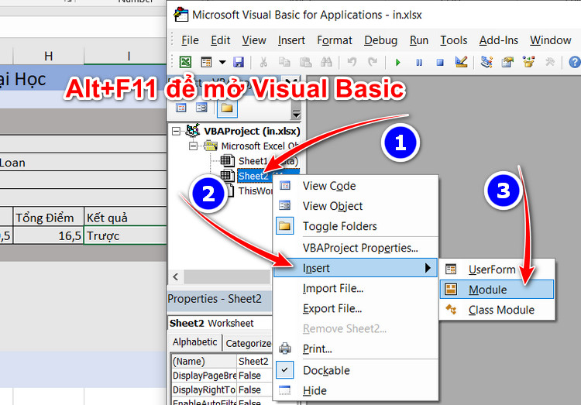
Task: Open VBAProject Properties... from context menu
Action: pyautogui.click(x=356, y=248)
